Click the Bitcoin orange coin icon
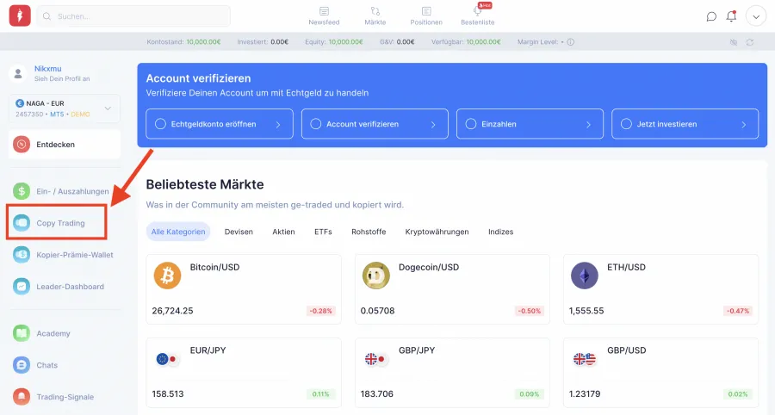The height and width of the screenshot is (415, 775). pos(168,276)
